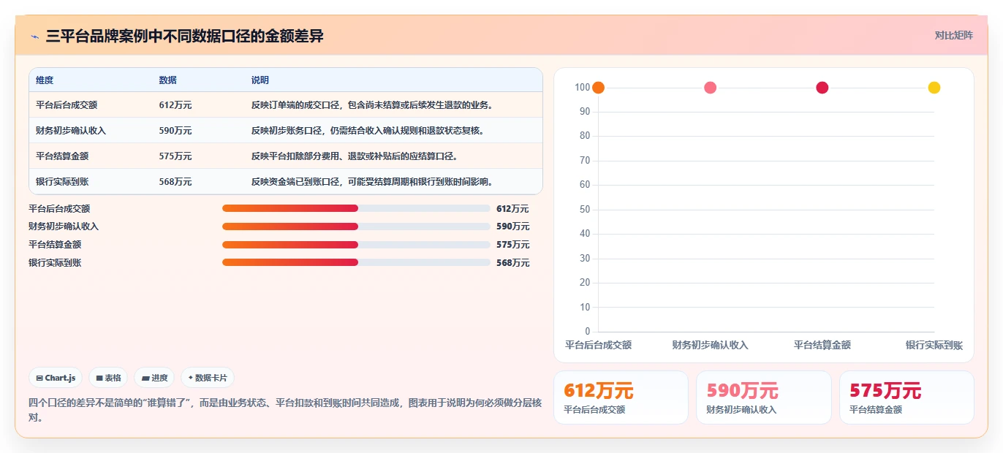This screenshot has width=1003, height=453.
Task: Click the 568万元 value beside its progress bar
Action: point(512,263)
